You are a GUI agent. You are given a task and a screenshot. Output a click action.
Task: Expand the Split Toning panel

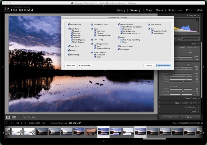199,107
